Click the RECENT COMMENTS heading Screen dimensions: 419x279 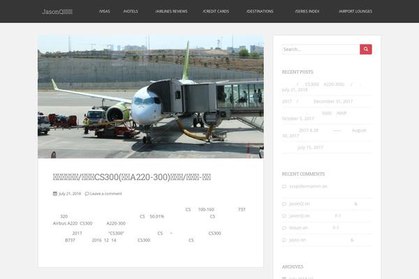(x=303, y=174)
